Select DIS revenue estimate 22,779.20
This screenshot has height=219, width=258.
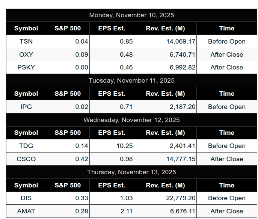point(181,198)
